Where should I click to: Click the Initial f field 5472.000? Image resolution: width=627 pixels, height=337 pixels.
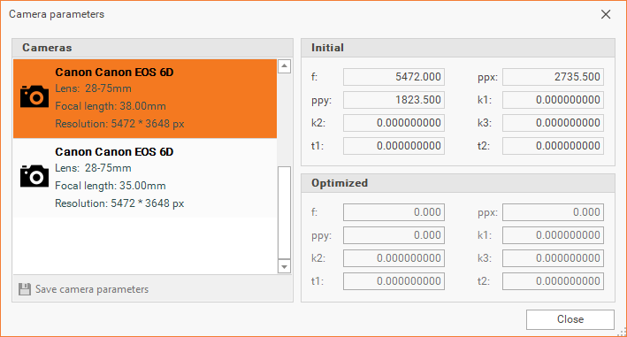coord(394,77)
